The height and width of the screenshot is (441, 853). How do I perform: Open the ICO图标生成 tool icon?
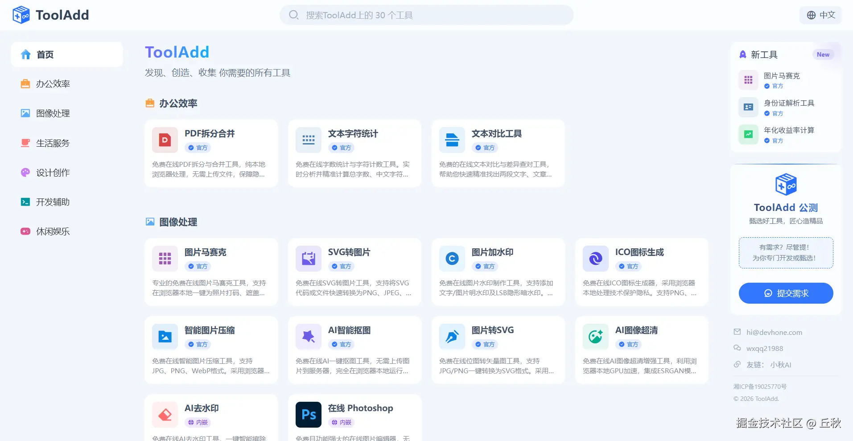coord(596,259)
